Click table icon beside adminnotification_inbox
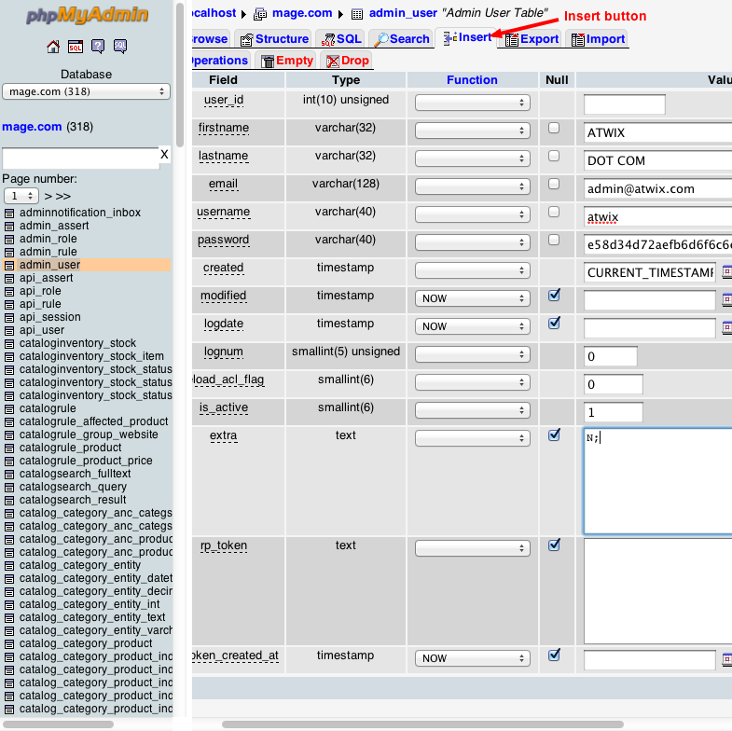 [9, 214]
